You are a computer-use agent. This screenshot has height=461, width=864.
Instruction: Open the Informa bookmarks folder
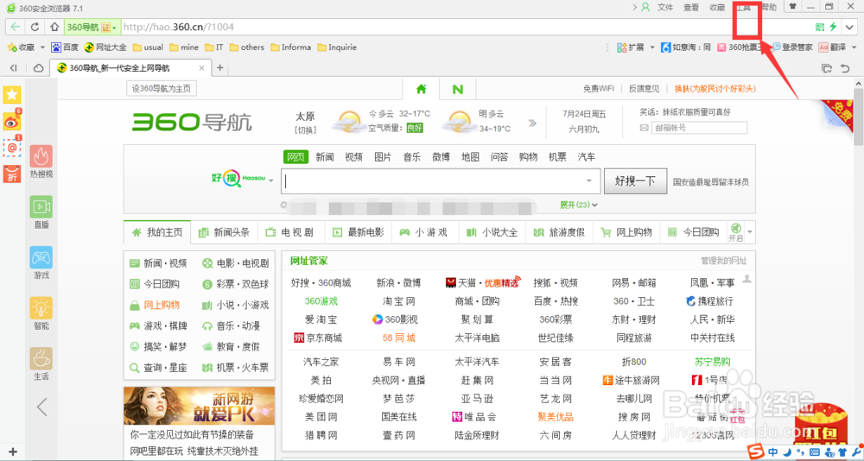point(291,47)
